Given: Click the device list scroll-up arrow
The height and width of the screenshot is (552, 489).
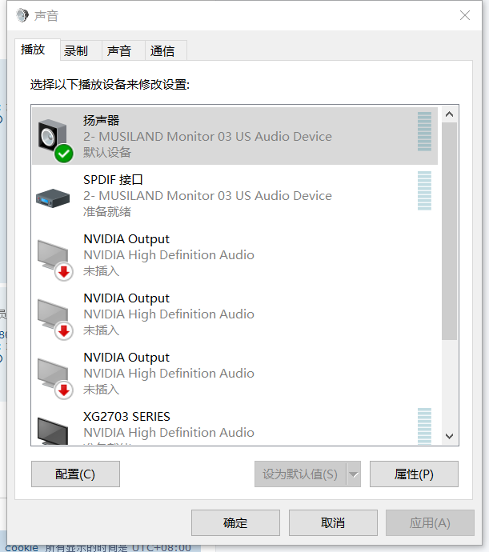Looking at the screenshot, I should pos(449,114).
